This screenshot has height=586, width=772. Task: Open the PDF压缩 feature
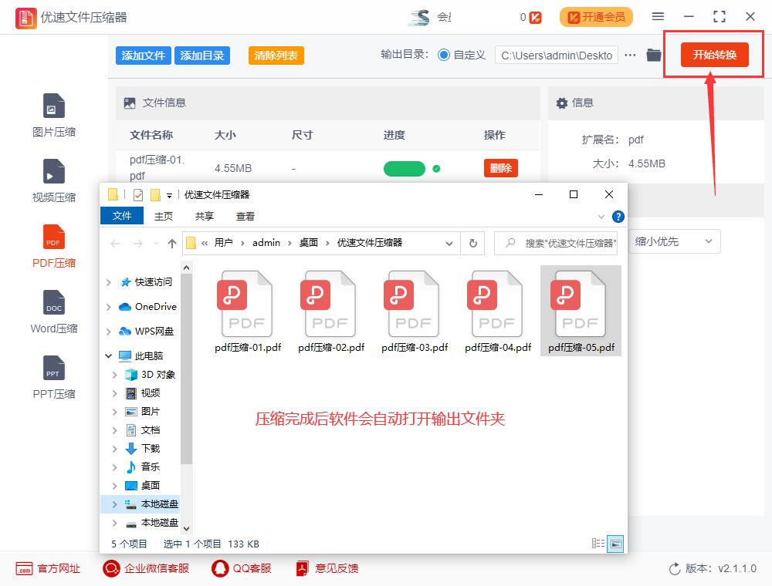pos(53,245)
